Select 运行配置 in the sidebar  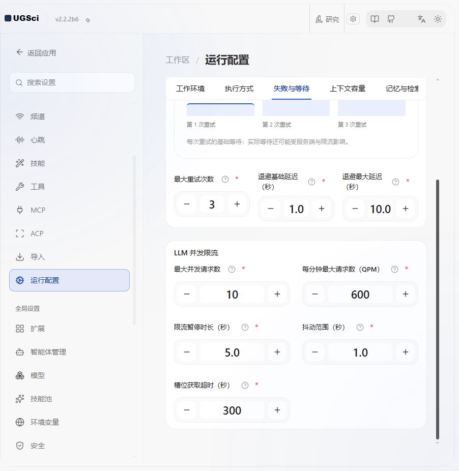(69, 280)
